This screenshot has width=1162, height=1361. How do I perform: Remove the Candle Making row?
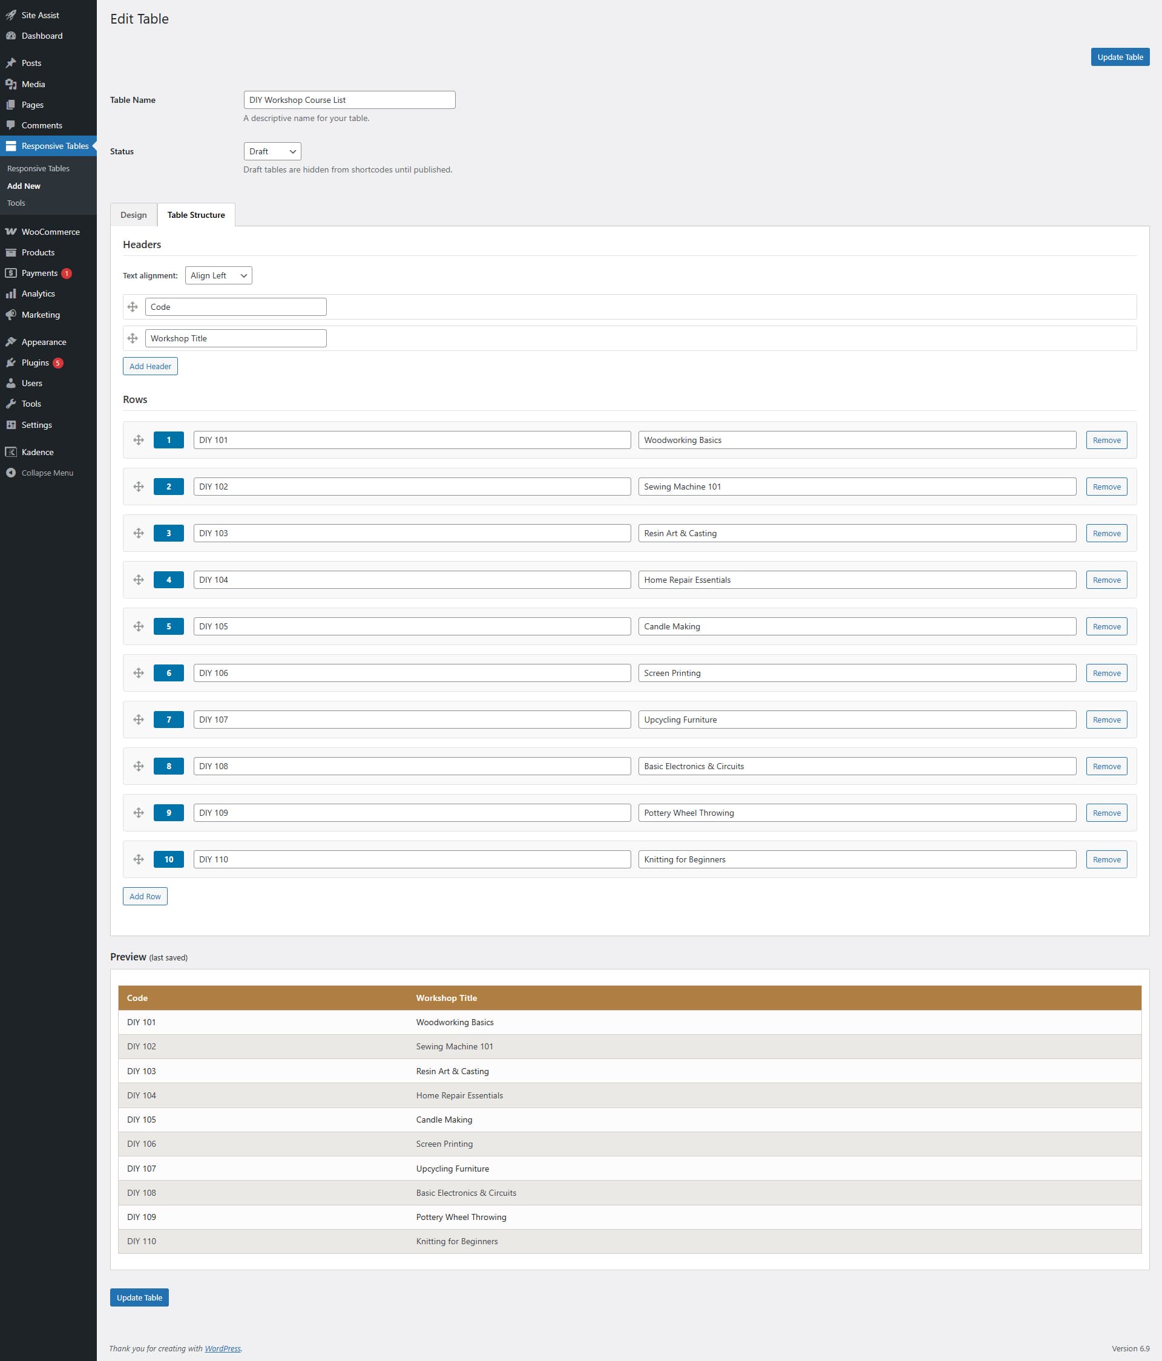pyautogui.click(x=1106, y=626)
